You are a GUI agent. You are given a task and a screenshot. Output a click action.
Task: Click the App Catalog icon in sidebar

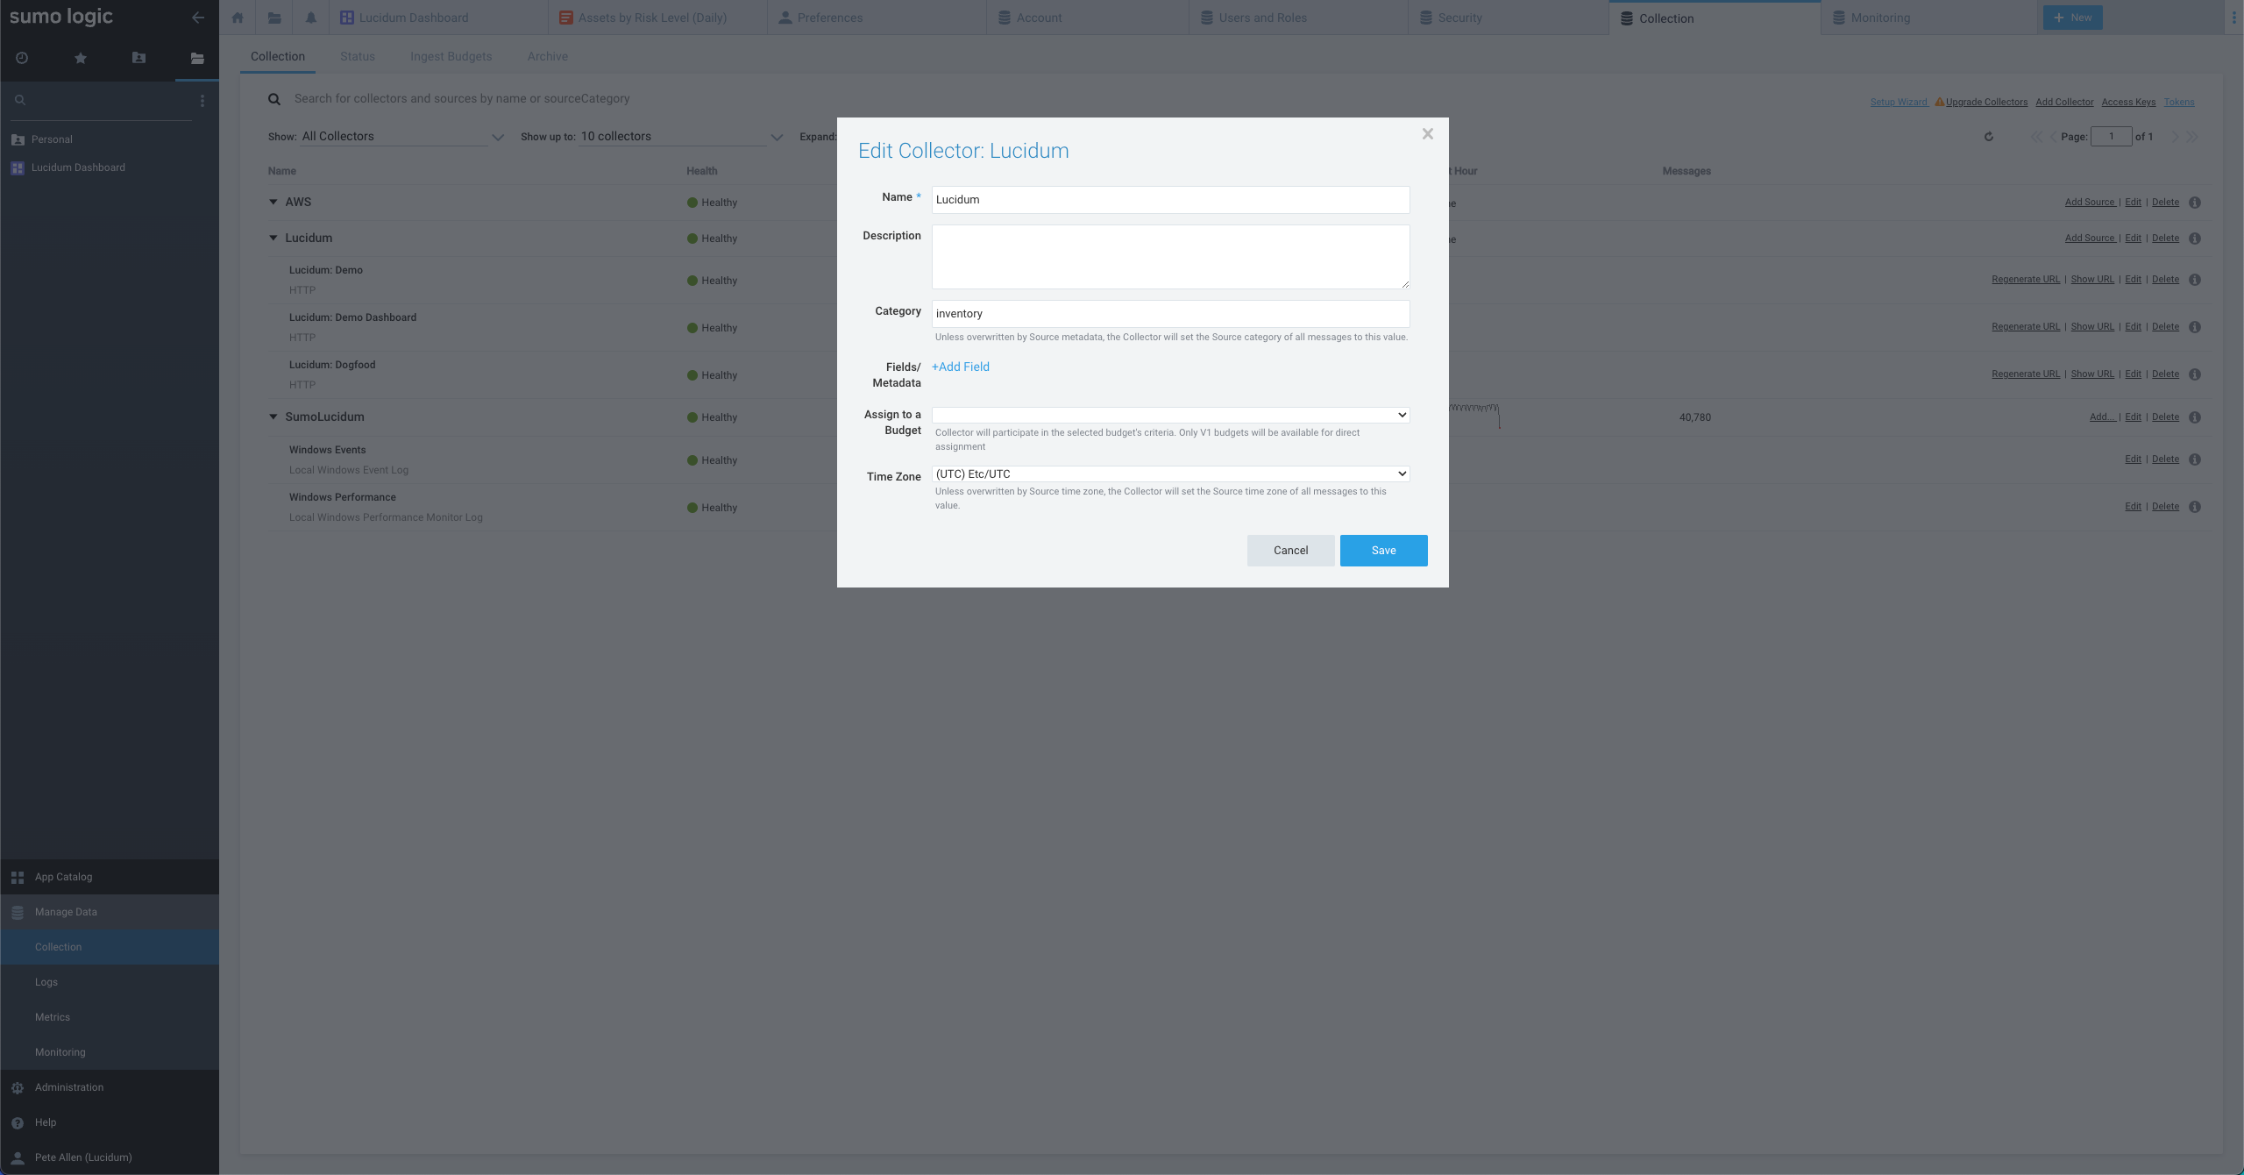point(18,876)
